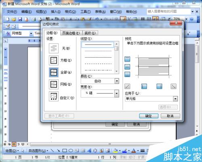Select the dotted line style in 线型 list
This screenshot has width=202, height=162.
point(98,58)
